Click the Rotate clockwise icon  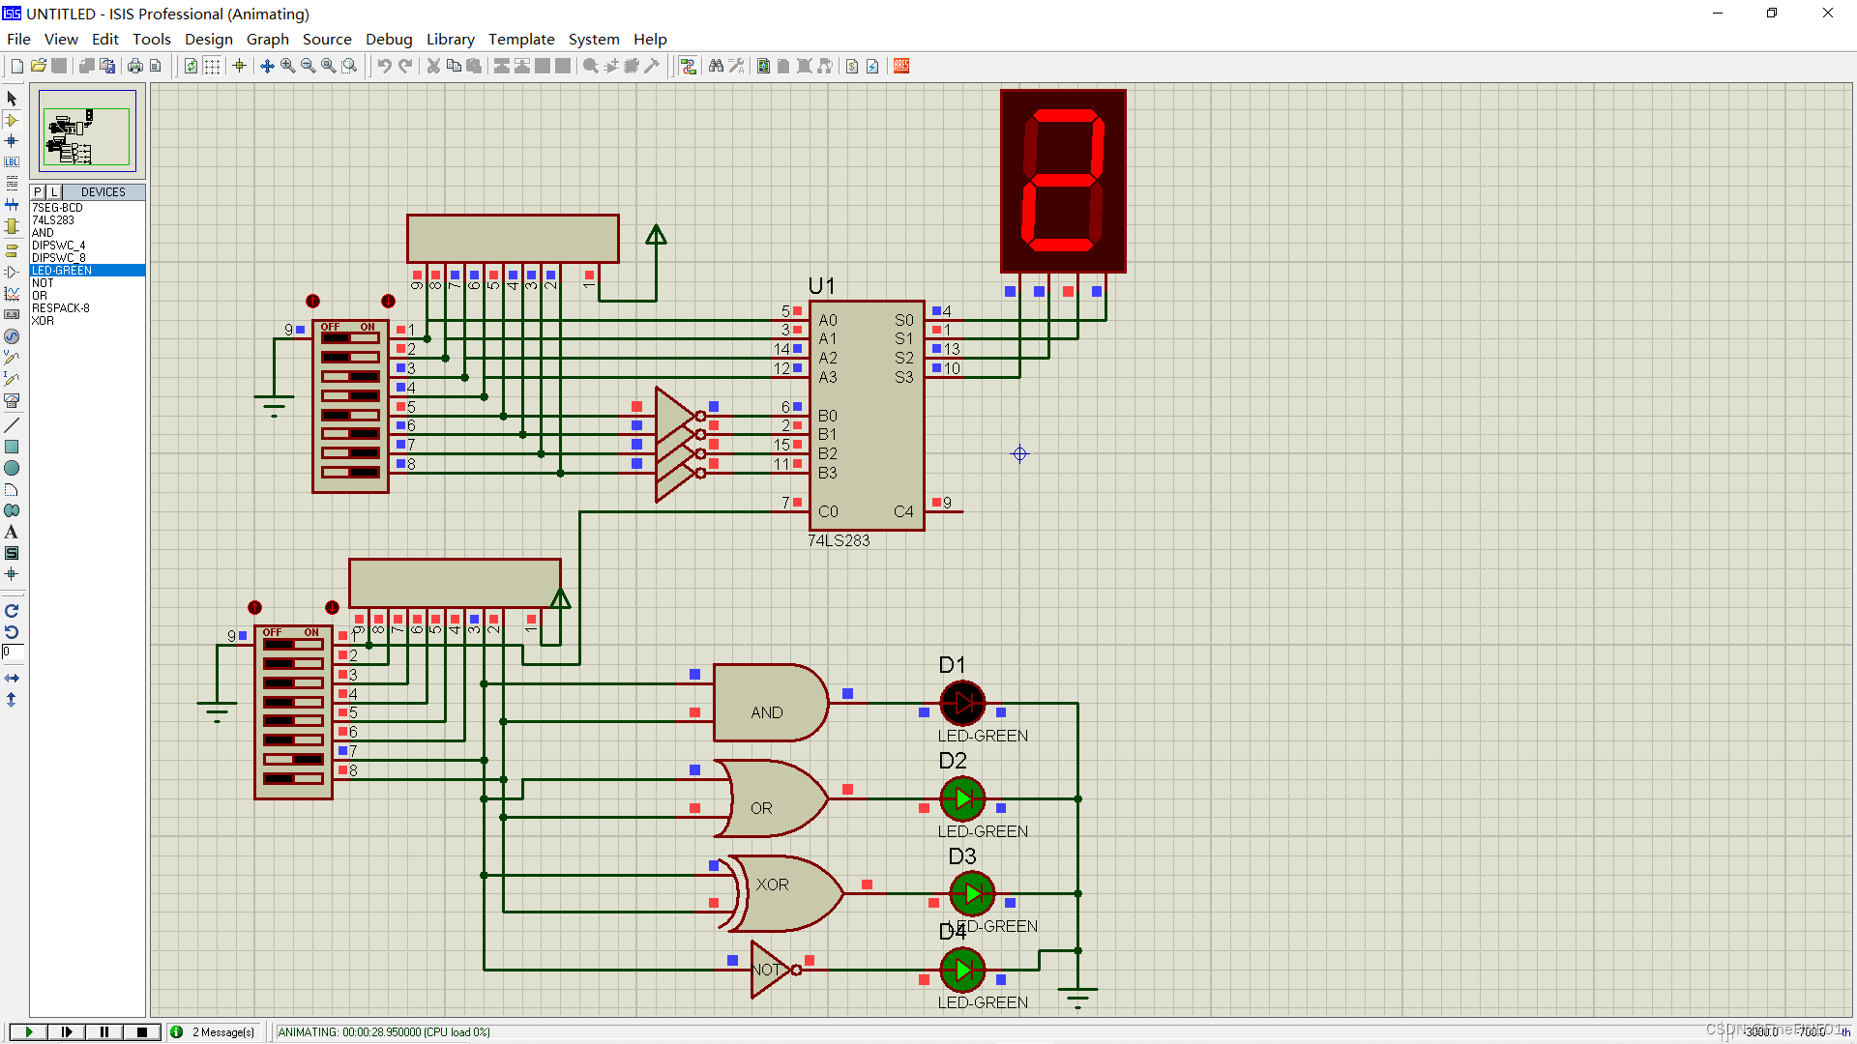pyautogui.click(x=12, y=611)
